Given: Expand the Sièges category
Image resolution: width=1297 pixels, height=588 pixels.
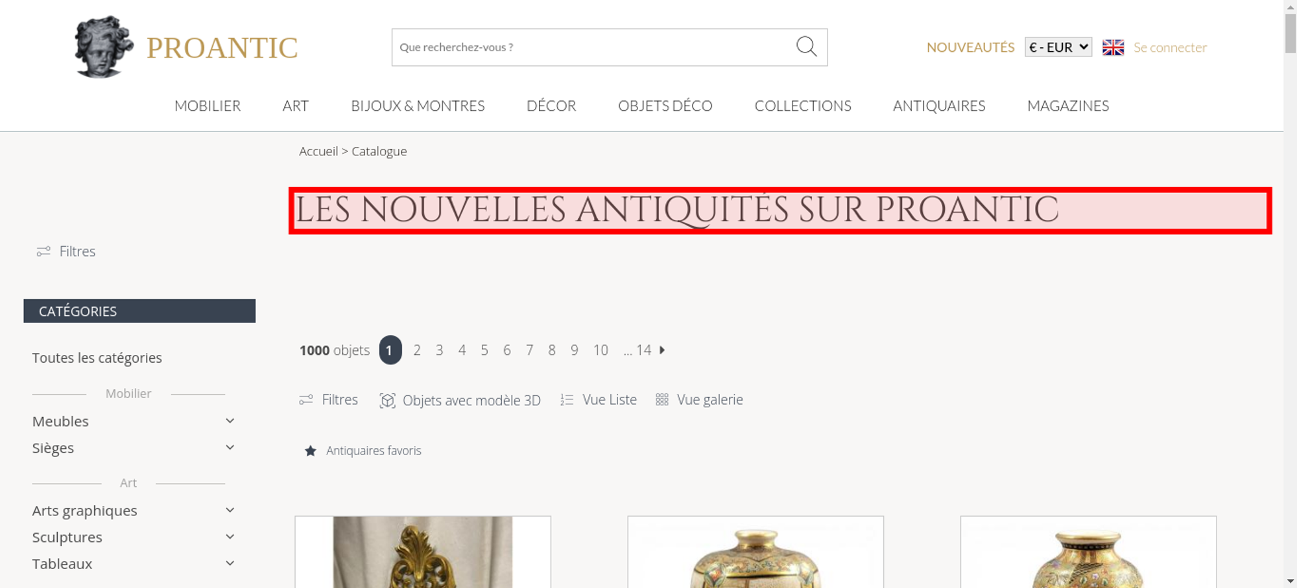Looking at the screenshot, I should (230, 447).
